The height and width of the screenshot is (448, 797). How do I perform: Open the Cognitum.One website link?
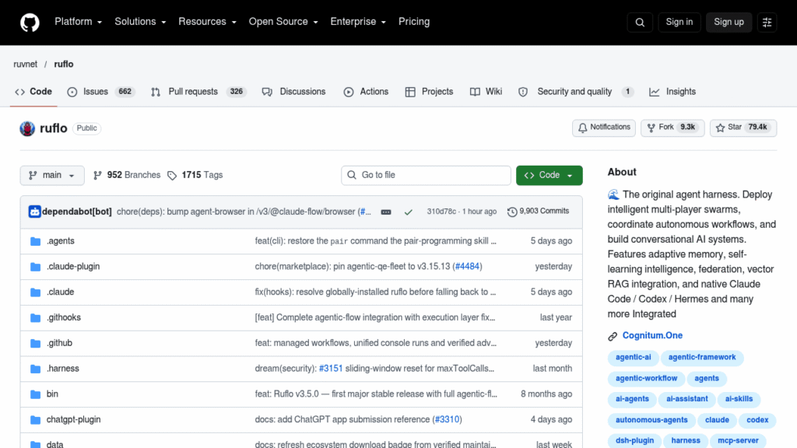652,336
